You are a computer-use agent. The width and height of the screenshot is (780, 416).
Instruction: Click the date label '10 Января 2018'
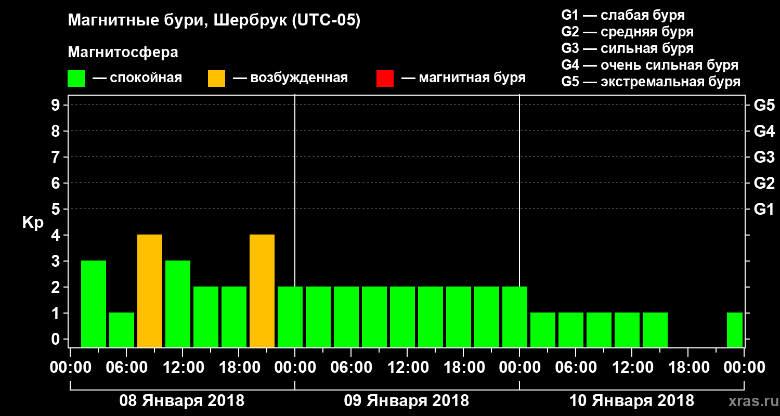[631, 401]
